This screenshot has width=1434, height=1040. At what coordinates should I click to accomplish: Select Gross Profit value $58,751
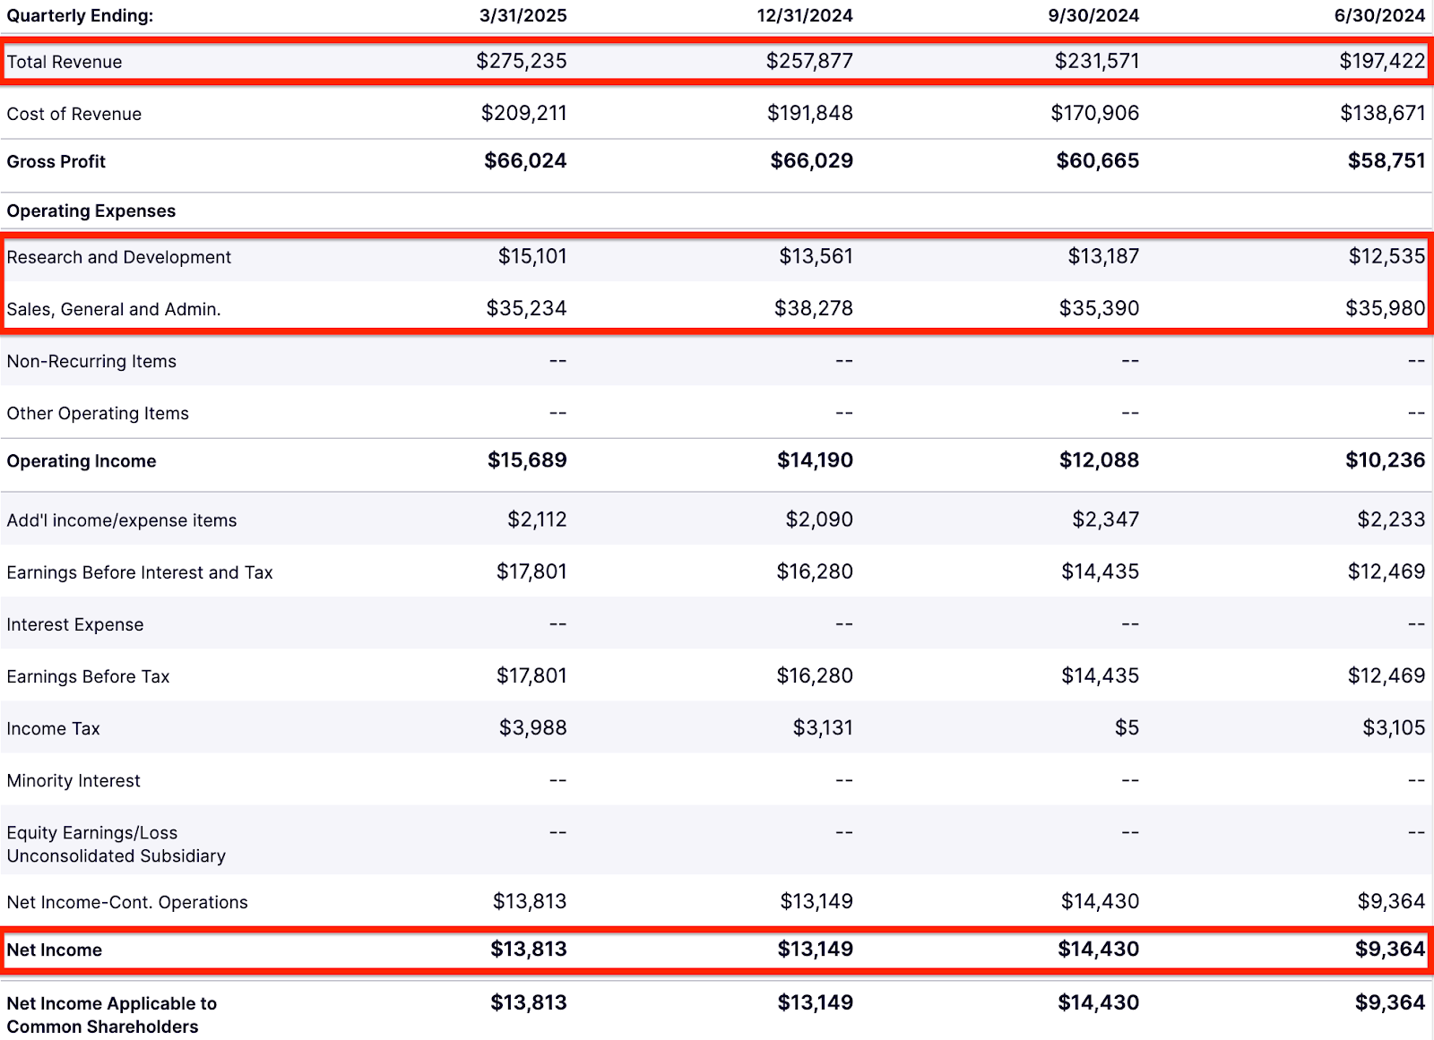click(1386, 160)
